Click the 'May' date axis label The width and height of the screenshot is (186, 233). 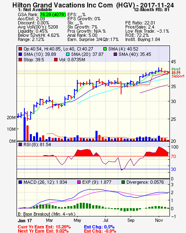pyautogui.click(x=77, y=220)
